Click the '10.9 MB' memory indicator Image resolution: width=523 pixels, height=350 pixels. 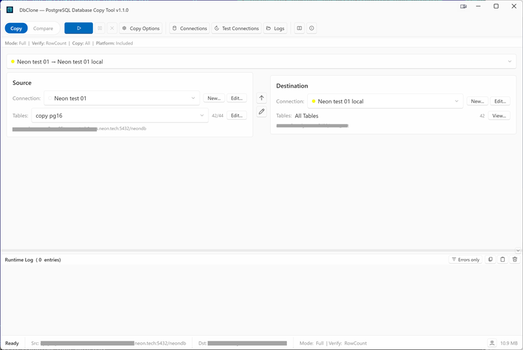(509, 343)
